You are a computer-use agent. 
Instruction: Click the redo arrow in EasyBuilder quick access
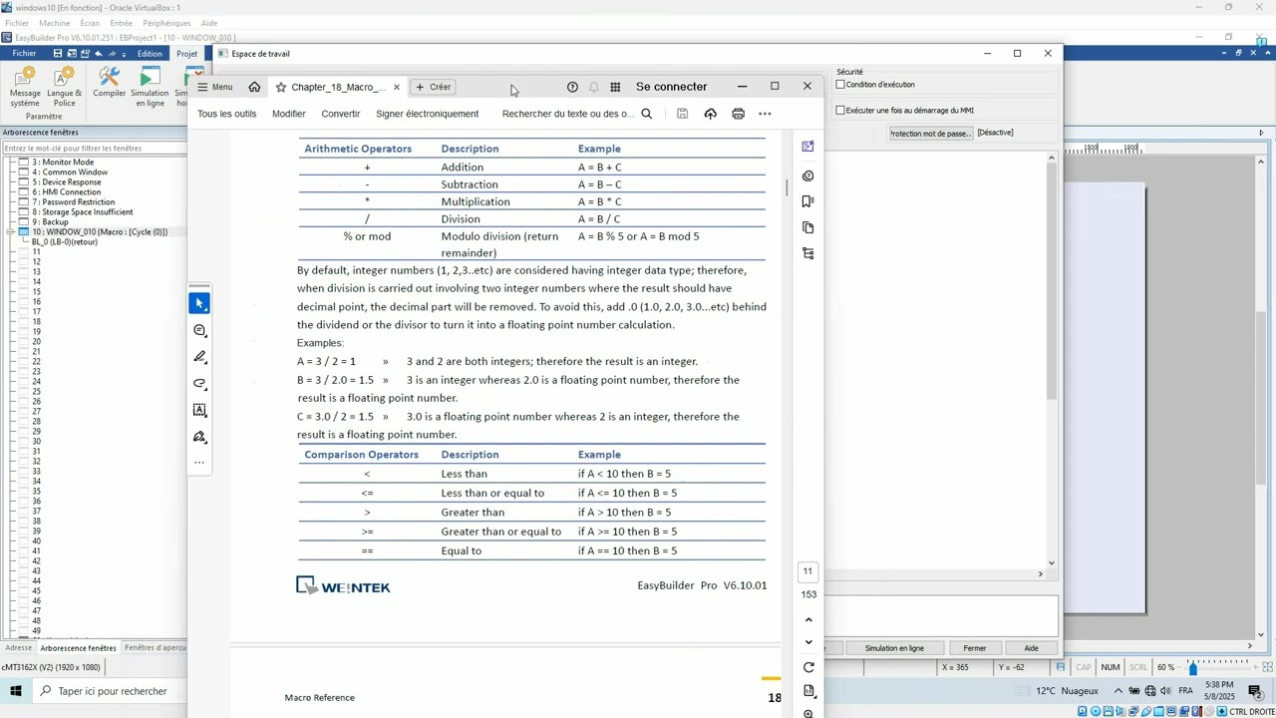(x=111, y=54)
